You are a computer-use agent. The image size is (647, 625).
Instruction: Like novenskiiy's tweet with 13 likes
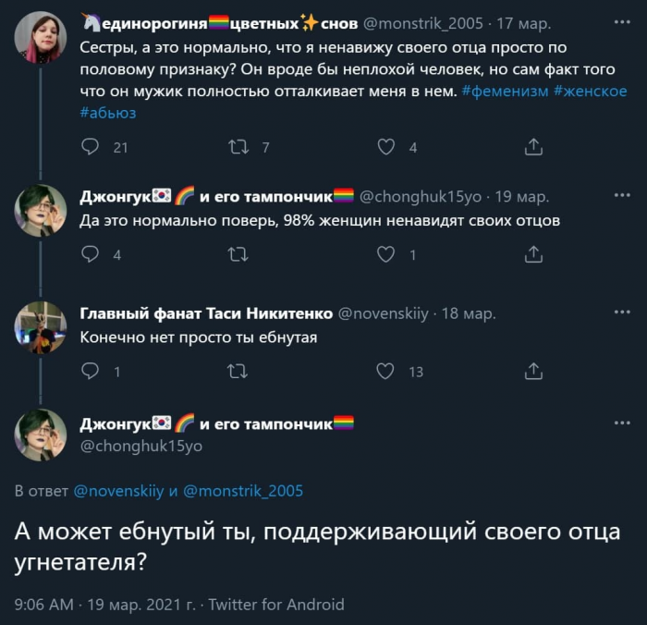coord(386,371)
